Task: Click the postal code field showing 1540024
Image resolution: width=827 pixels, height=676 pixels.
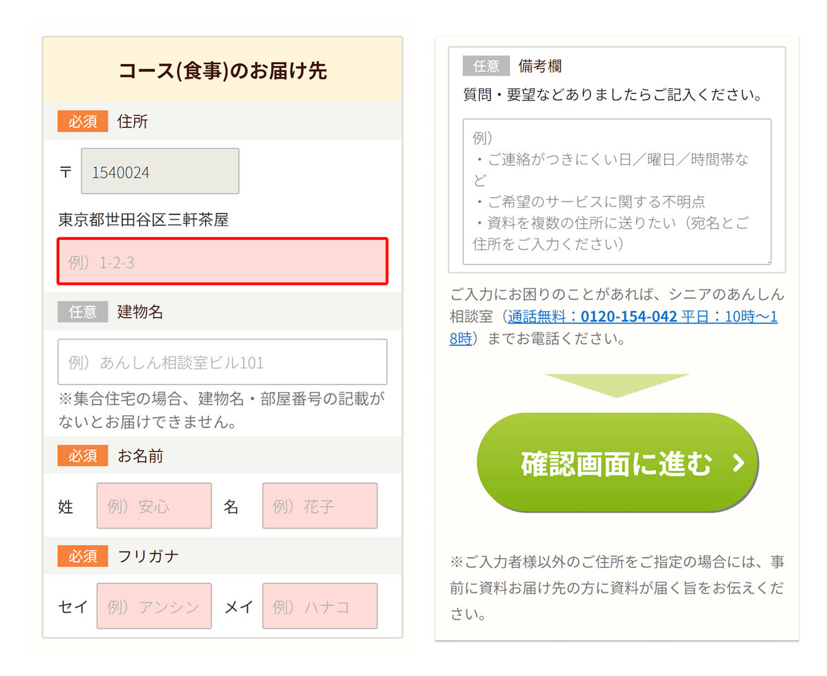Action: click(x=160, y=171)
